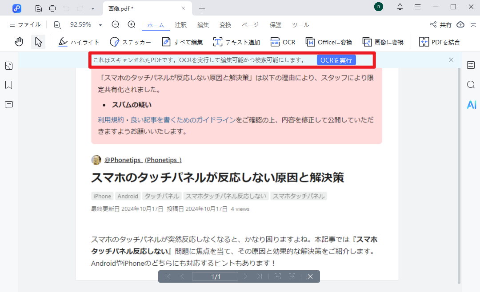Screen dimensions: 480x292
Task: Click the redo arrow icon
Action: point(80,8)
